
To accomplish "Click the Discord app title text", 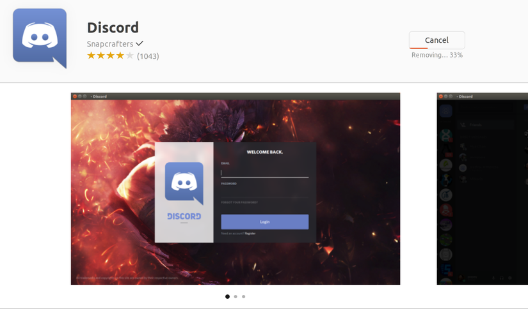I will click(113, 27).
